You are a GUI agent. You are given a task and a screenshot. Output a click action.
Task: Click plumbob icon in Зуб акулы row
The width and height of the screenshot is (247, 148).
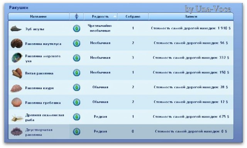[x=76, y=29]
